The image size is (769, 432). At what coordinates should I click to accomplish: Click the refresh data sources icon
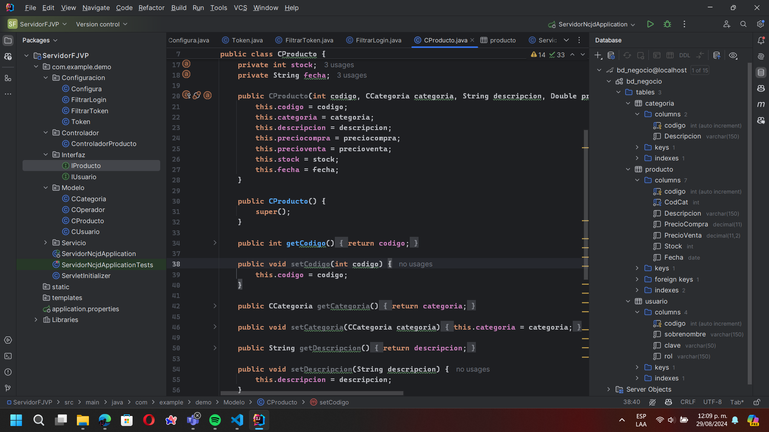627,55
